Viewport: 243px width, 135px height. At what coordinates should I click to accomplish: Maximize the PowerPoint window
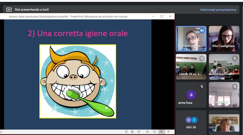tap(162, 16)
